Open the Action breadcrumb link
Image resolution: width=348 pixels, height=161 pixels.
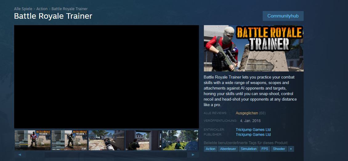42,9
